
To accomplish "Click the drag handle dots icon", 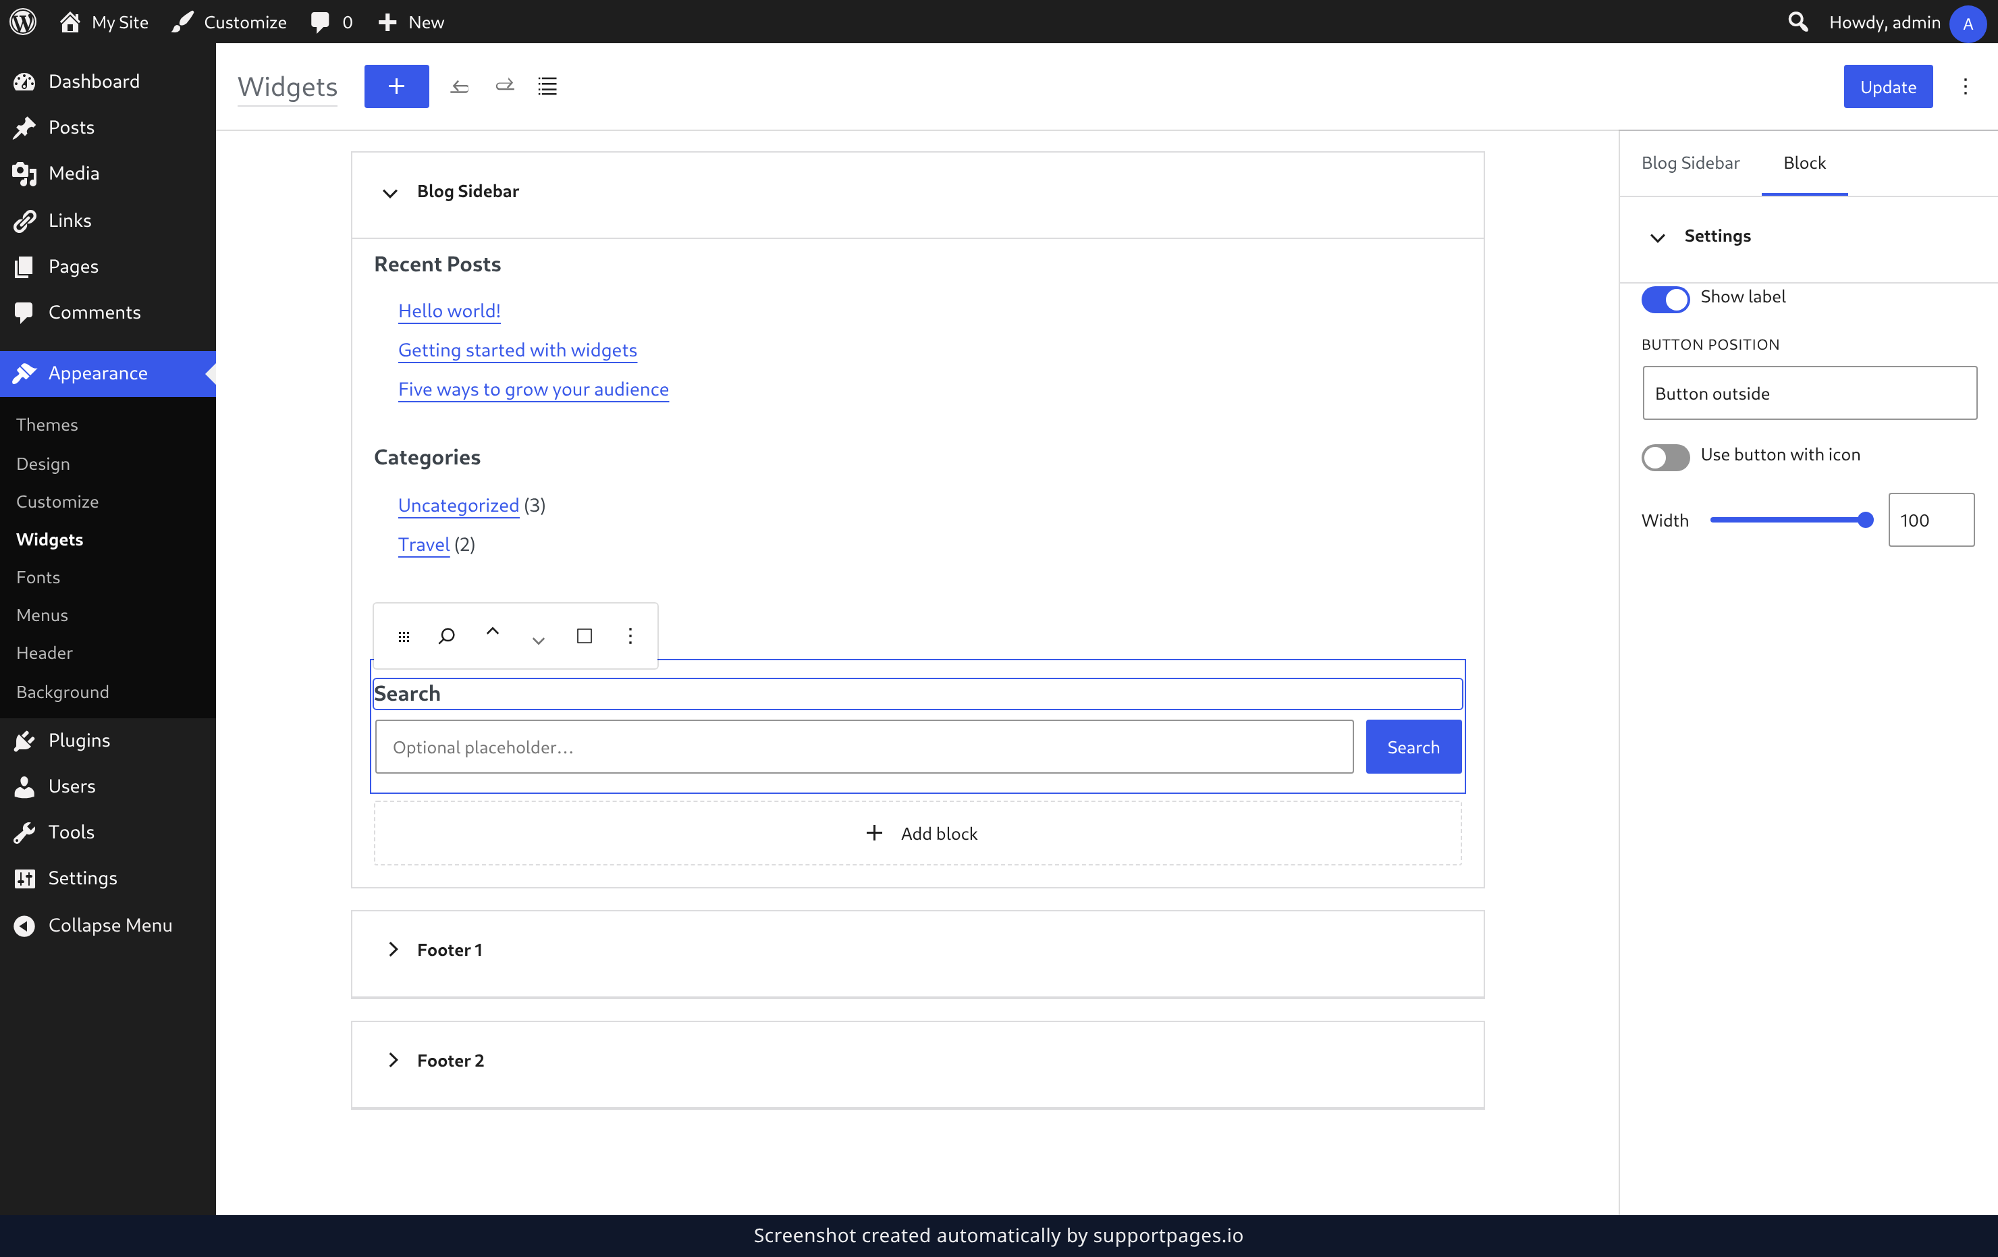I will click(404, 637).
